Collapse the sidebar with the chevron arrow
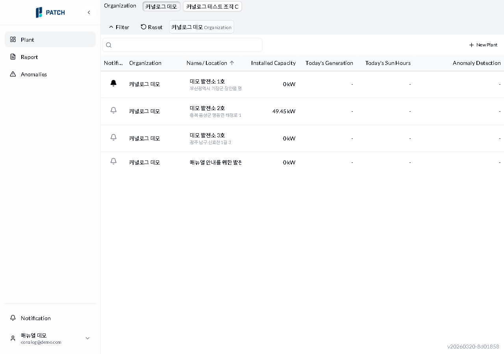The height and width of the screenshot is (354, 504). click(89, 12)
